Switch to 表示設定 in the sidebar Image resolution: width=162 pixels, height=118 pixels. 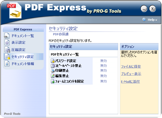tap(18, 43)
